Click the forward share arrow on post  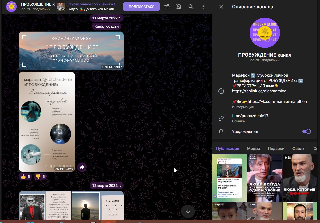82,167
